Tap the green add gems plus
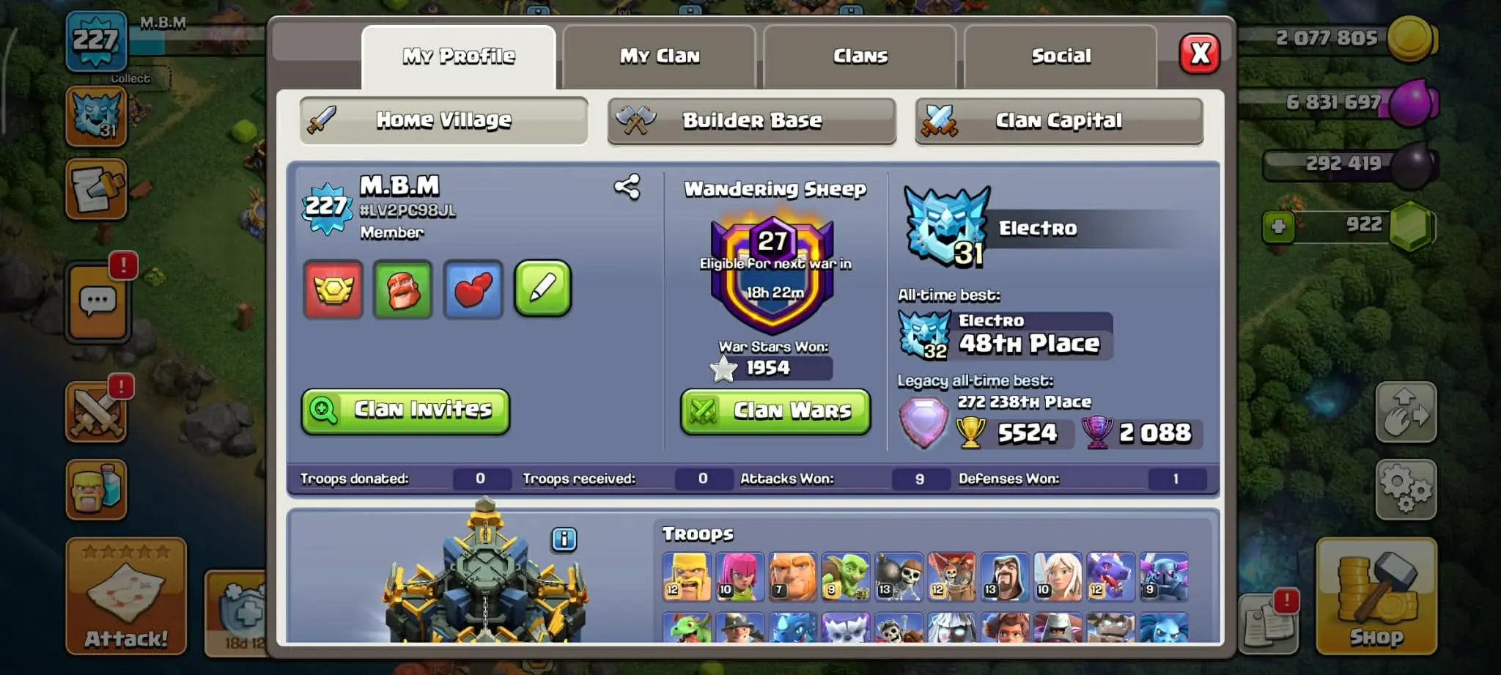This screenshot has height=675, width=1501. pyautogui.click(x=1278, y=226)
